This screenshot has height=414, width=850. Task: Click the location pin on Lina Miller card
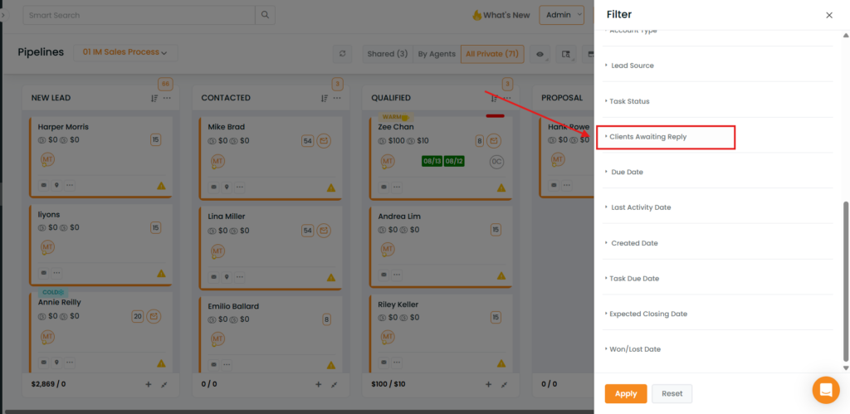[227, 277]
